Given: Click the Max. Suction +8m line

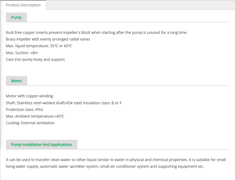Looking at the screenshot, I should tap(22, 53).
